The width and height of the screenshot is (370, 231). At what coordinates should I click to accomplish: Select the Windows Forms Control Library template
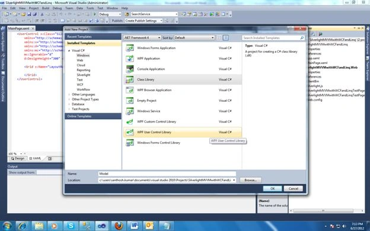(183, 143)
